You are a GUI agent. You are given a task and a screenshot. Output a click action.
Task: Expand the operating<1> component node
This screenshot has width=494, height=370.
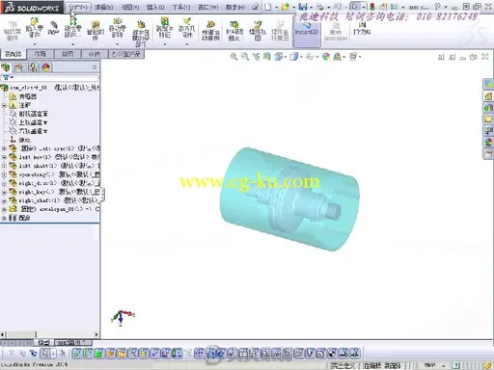tap(4, 174)
